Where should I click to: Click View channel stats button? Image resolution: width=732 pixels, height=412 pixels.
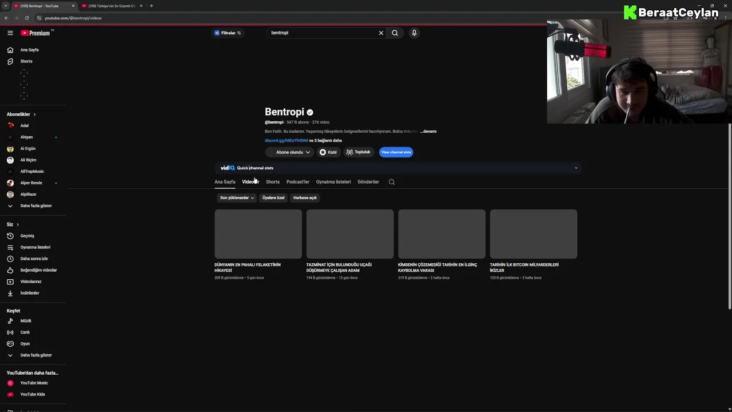tap(396, 152)
